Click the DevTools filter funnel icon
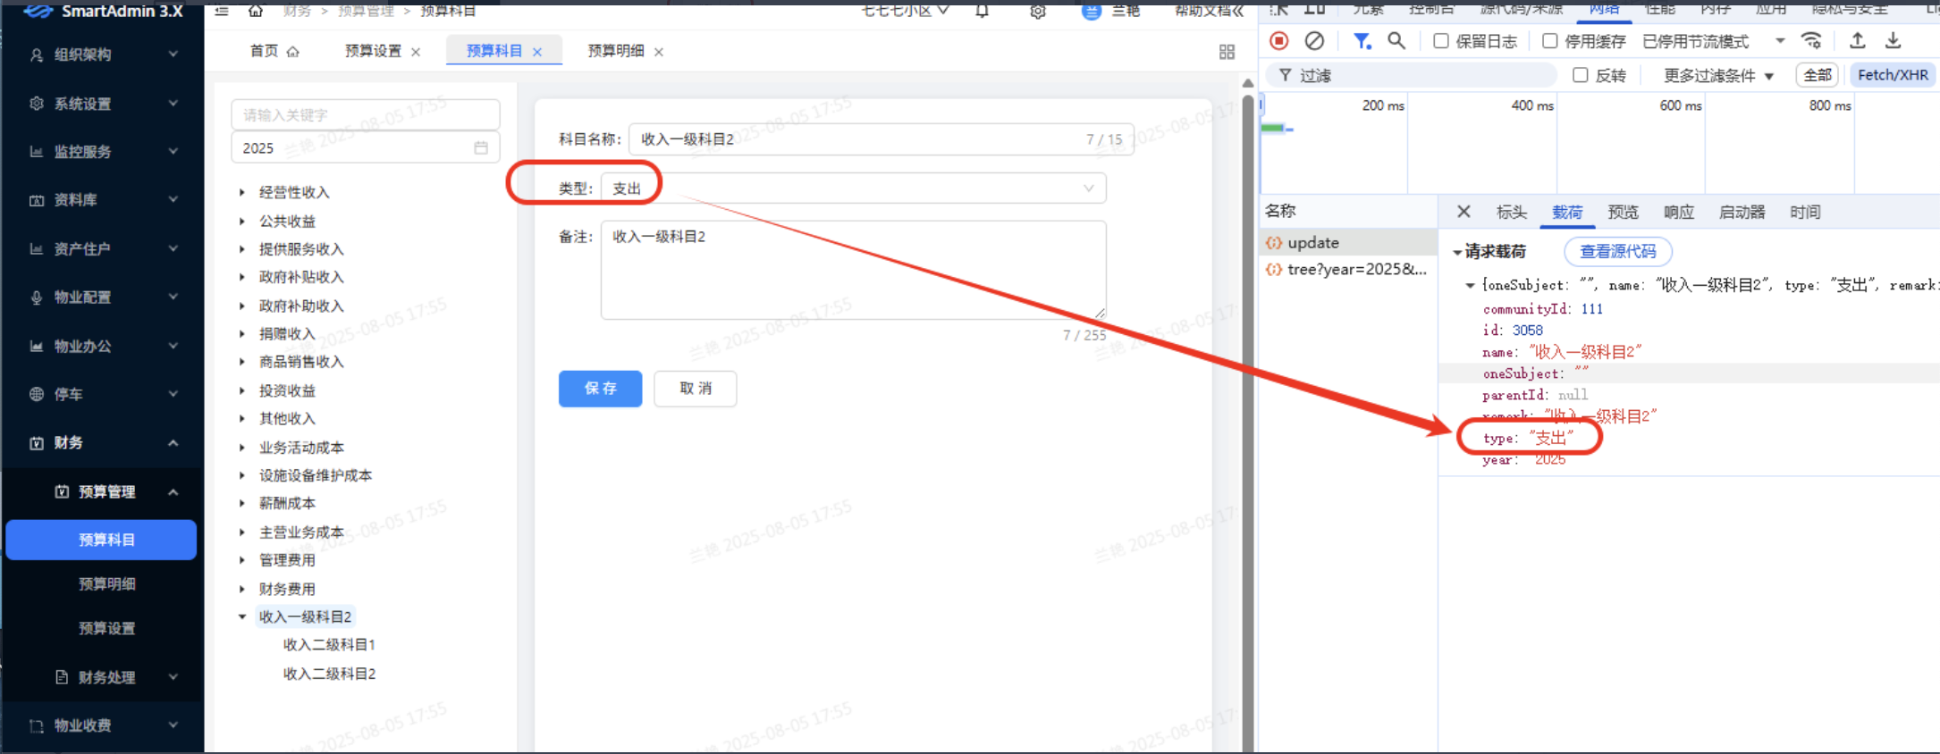This screenshot has width=1940, height=754. click(x=1361, y=41)
